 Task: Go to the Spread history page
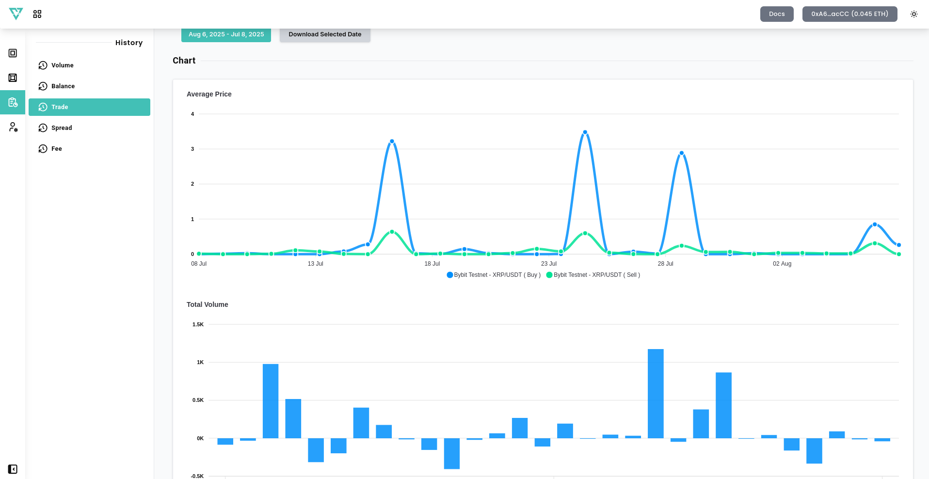62,128
